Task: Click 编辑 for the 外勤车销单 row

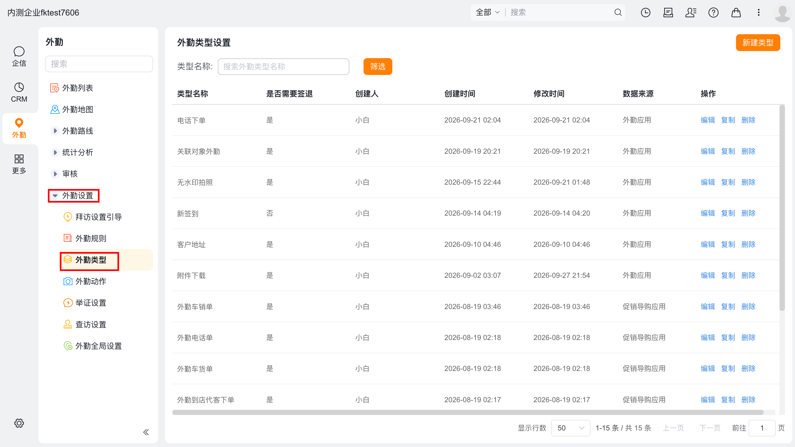Action: pos(708,306)
